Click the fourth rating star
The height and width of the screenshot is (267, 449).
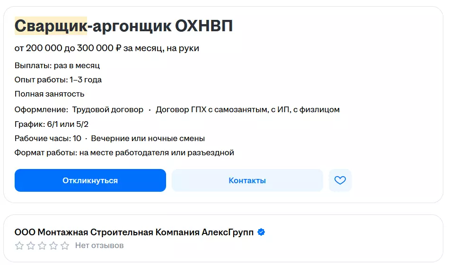click(x=53, y=246)
